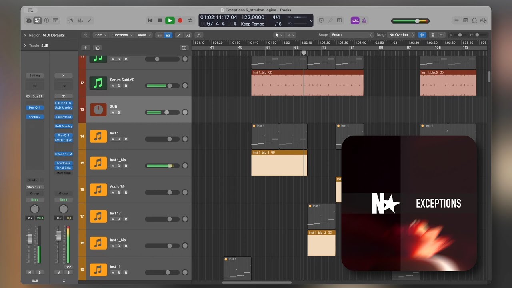Toggle the Metronome
The height and width of the screenshot is (288, 512).
click(364, 20)
